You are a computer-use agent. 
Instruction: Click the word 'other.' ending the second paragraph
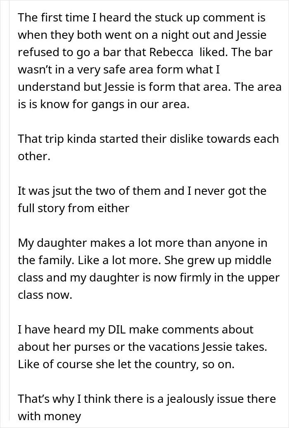[x=34, y=156]
